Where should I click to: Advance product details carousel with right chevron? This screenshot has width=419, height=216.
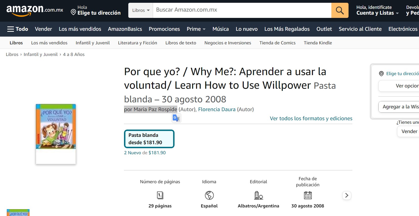click(347, 195)
